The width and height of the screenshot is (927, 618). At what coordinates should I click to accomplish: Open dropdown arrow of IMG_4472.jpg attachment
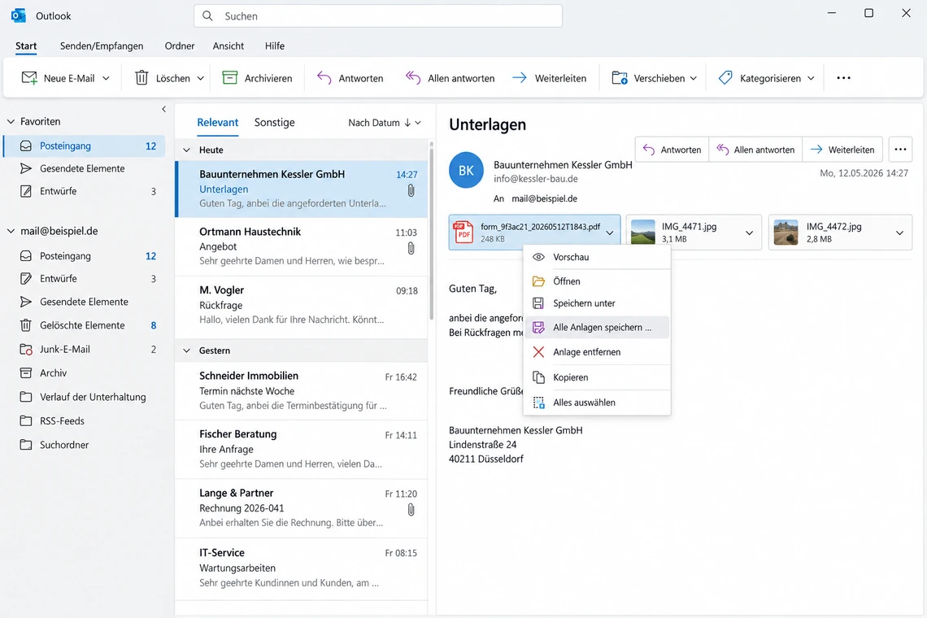(x=899, y=233)
